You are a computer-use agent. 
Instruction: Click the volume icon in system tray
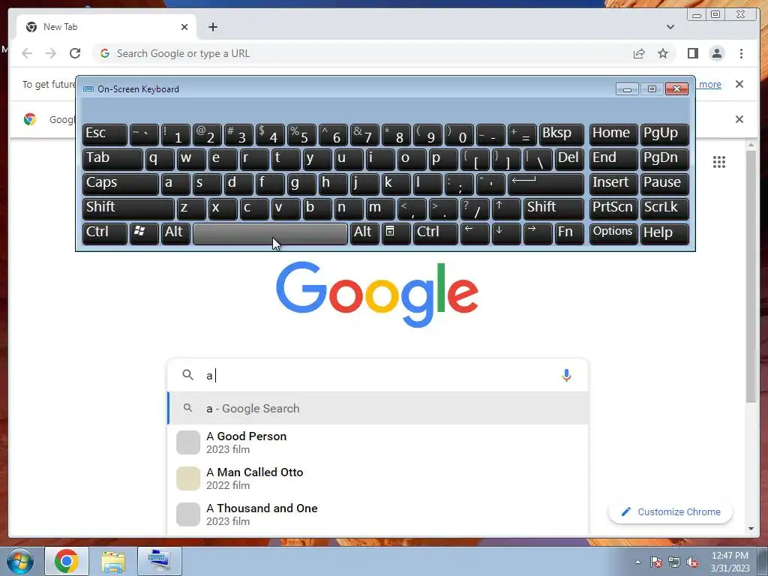(x=692, y=562)
